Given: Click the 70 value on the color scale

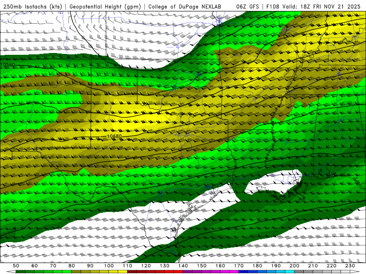Looking at the screenshot, I should (x=53, y=266).
